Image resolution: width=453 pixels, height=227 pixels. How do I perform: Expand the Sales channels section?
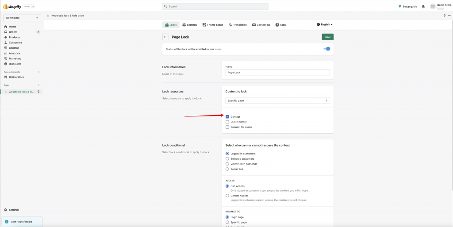pos(39,72)
